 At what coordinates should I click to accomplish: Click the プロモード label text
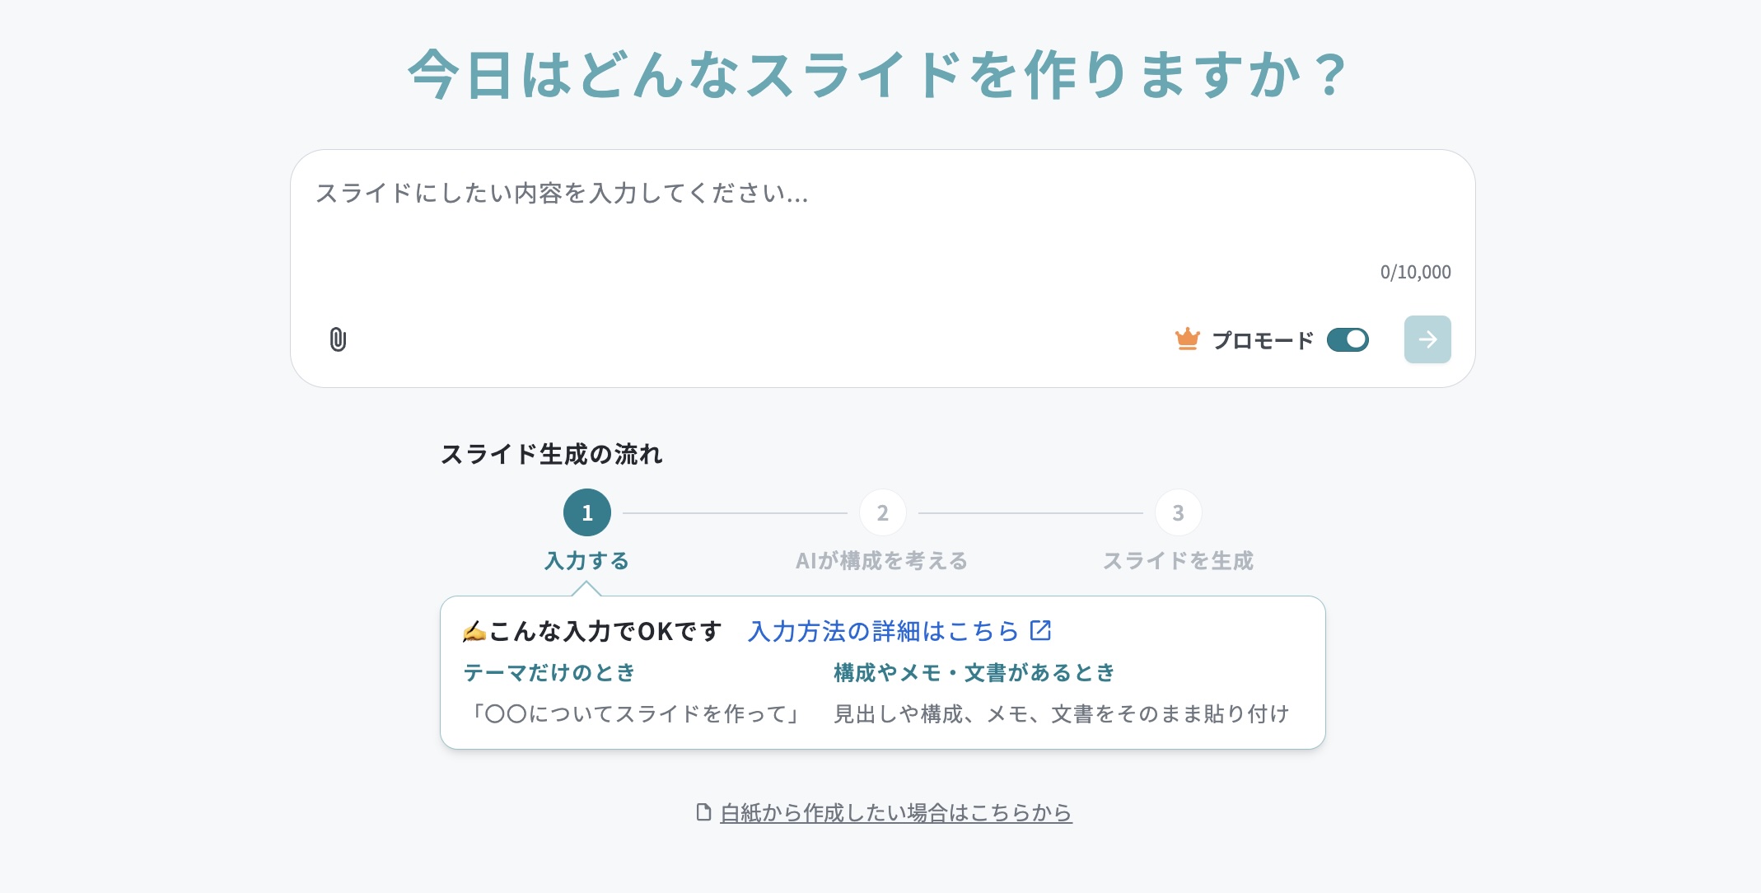1263,340
